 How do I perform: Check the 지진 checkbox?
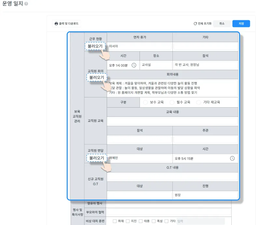128,221
